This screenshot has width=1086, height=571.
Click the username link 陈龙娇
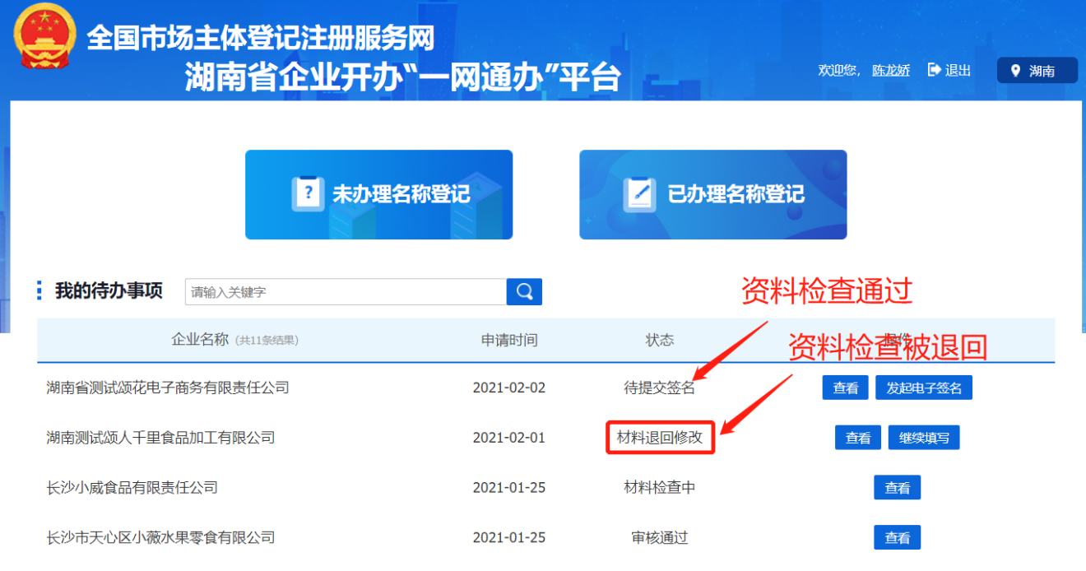pos(890,71)
